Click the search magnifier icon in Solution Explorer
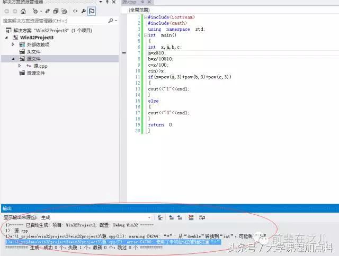Image resolution: width=339 pixels, height=256 pixels. (110, 21)
